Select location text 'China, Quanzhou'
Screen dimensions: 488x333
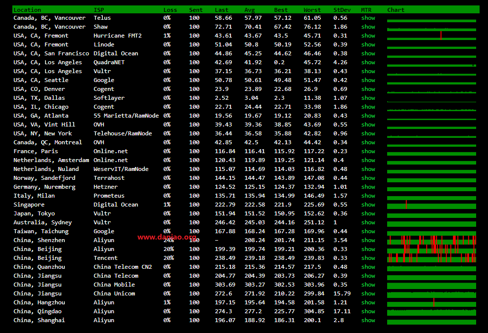click(39, 267)
